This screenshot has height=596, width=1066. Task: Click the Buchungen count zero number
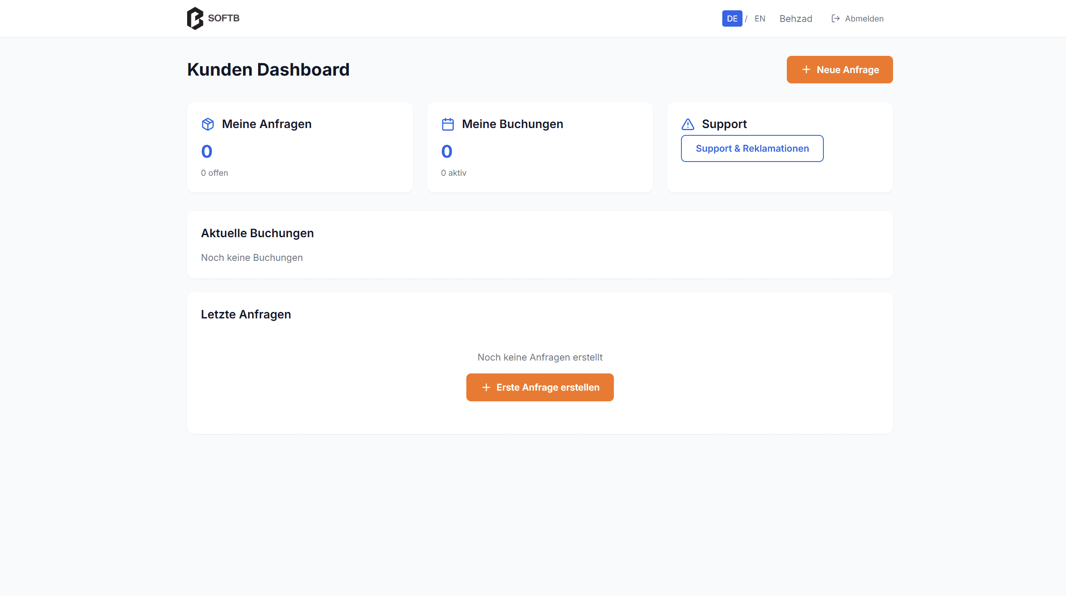click(447, 151)
